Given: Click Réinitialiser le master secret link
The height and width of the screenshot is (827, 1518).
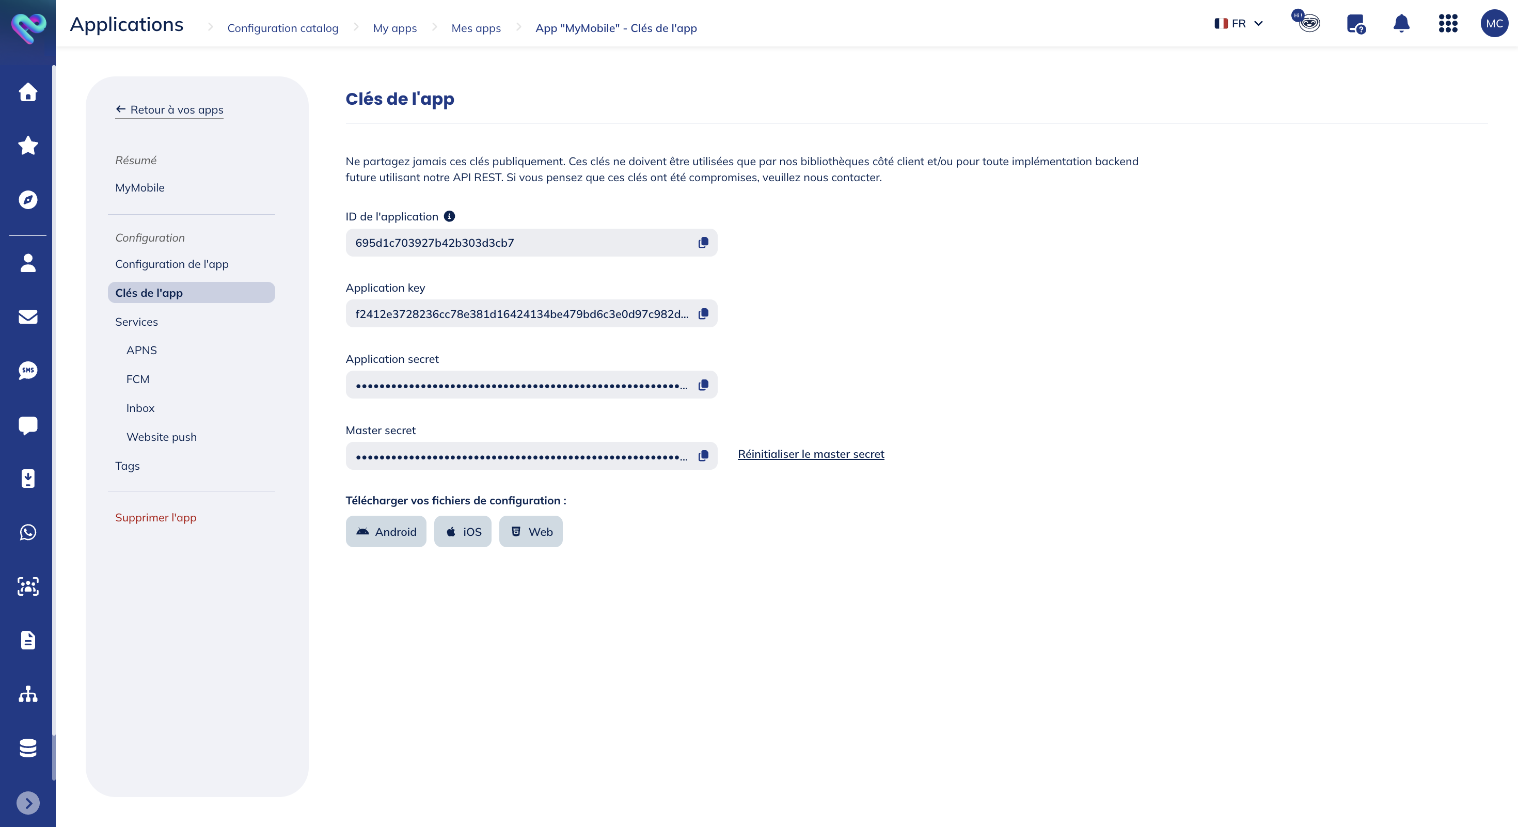Looking at the screenshot, I should (810, 454).
